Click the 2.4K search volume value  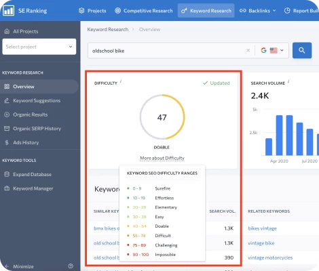(260, 96)
